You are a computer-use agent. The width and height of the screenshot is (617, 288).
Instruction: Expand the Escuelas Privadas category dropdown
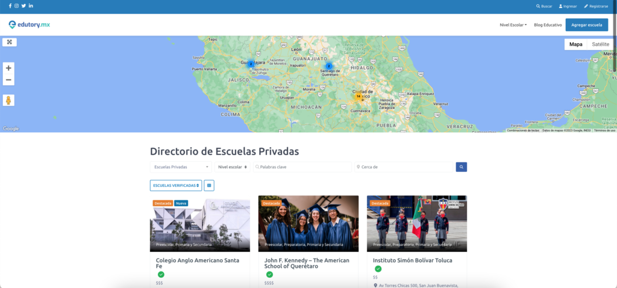(181, 167)
